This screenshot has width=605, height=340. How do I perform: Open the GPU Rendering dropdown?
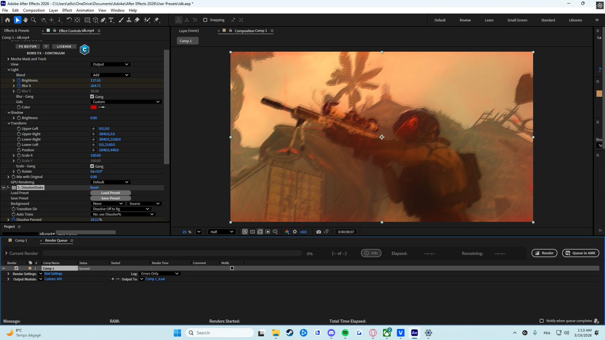(111, 182)
